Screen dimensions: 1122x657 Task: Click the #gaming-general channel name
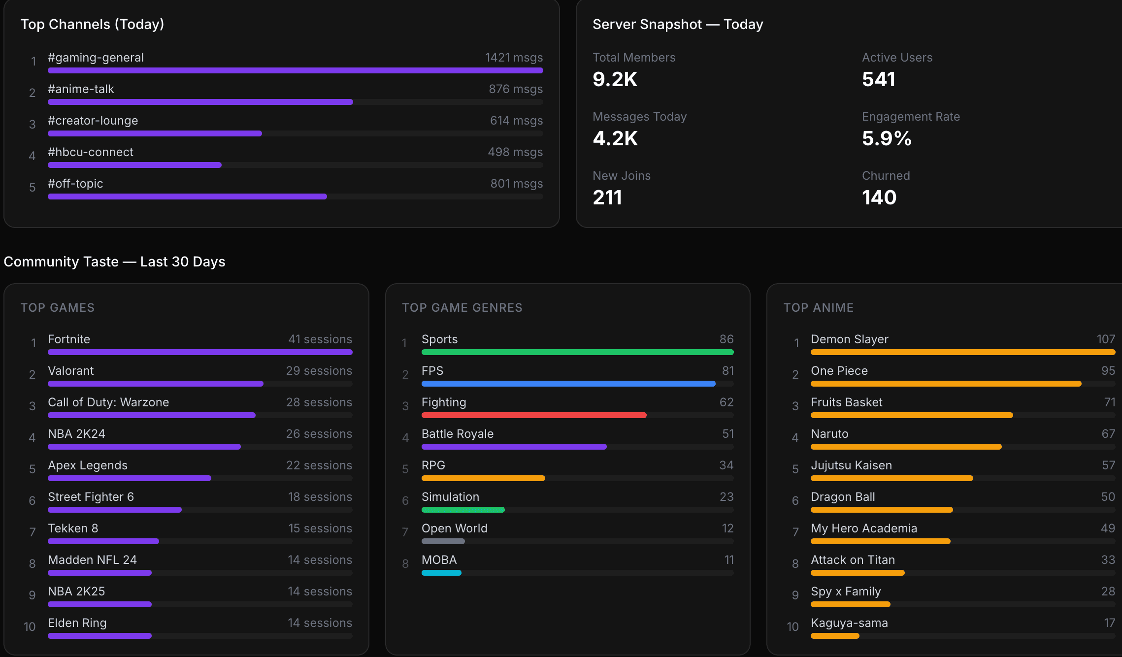[96, 58]
